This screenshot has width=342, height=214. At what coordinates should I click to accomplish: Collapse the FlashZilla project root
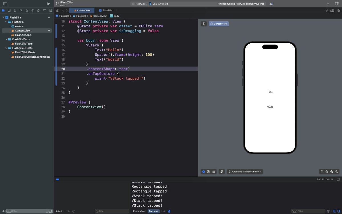tap(3, 17)
